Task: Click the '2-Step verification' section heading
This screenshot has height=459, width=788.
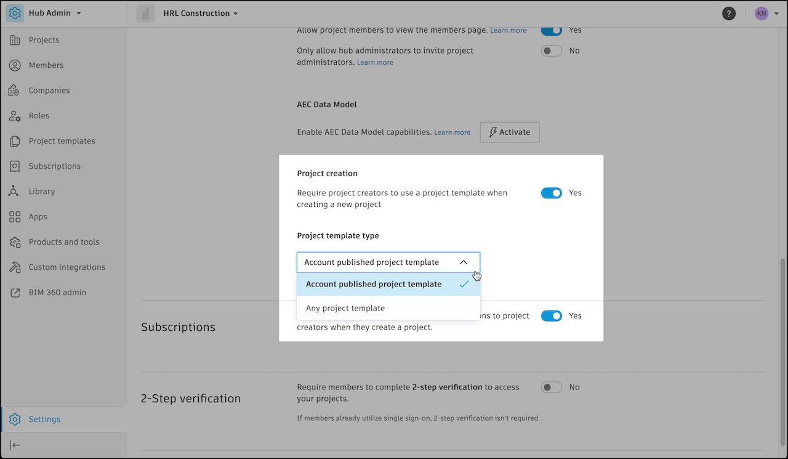Action: pos(191,399)
